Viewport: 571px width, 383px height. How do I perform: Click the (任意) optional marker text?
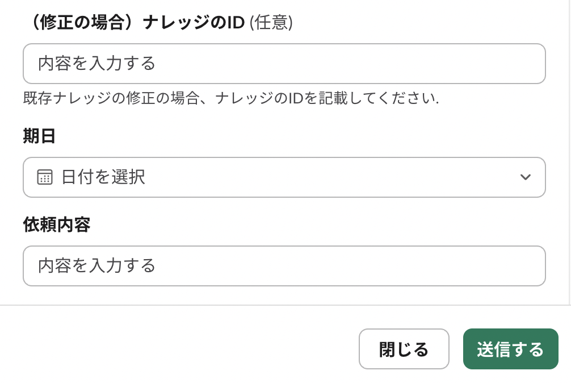click(x=271, y=23)
